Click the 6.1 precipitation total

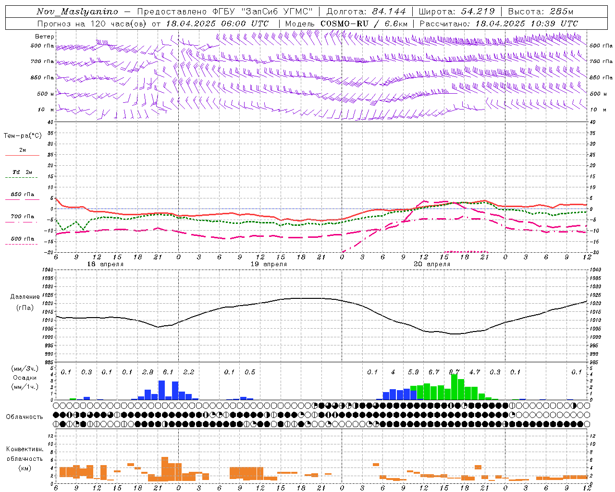(x=168, y=372)
